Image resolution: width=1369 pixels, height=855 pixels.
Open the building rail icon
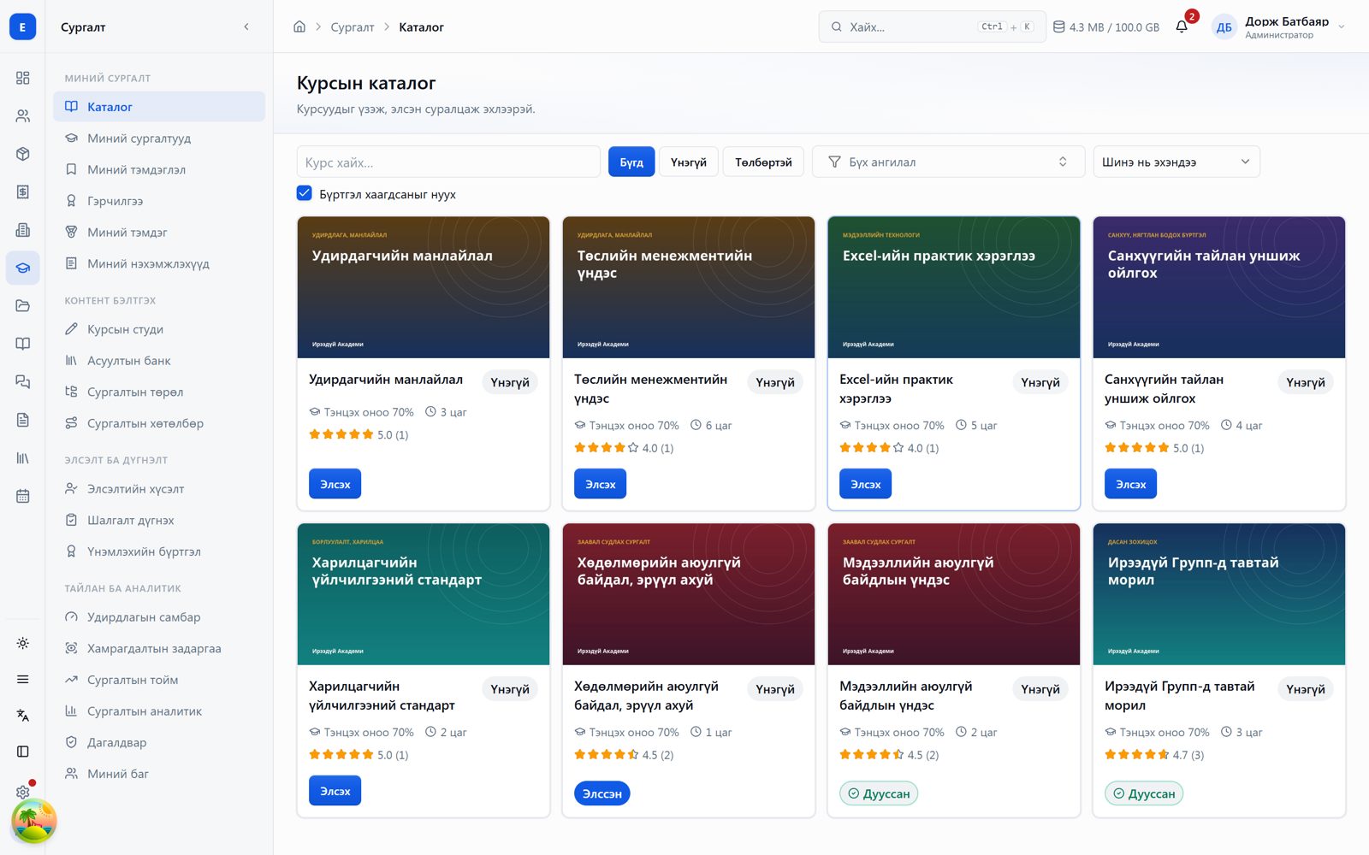23,230
